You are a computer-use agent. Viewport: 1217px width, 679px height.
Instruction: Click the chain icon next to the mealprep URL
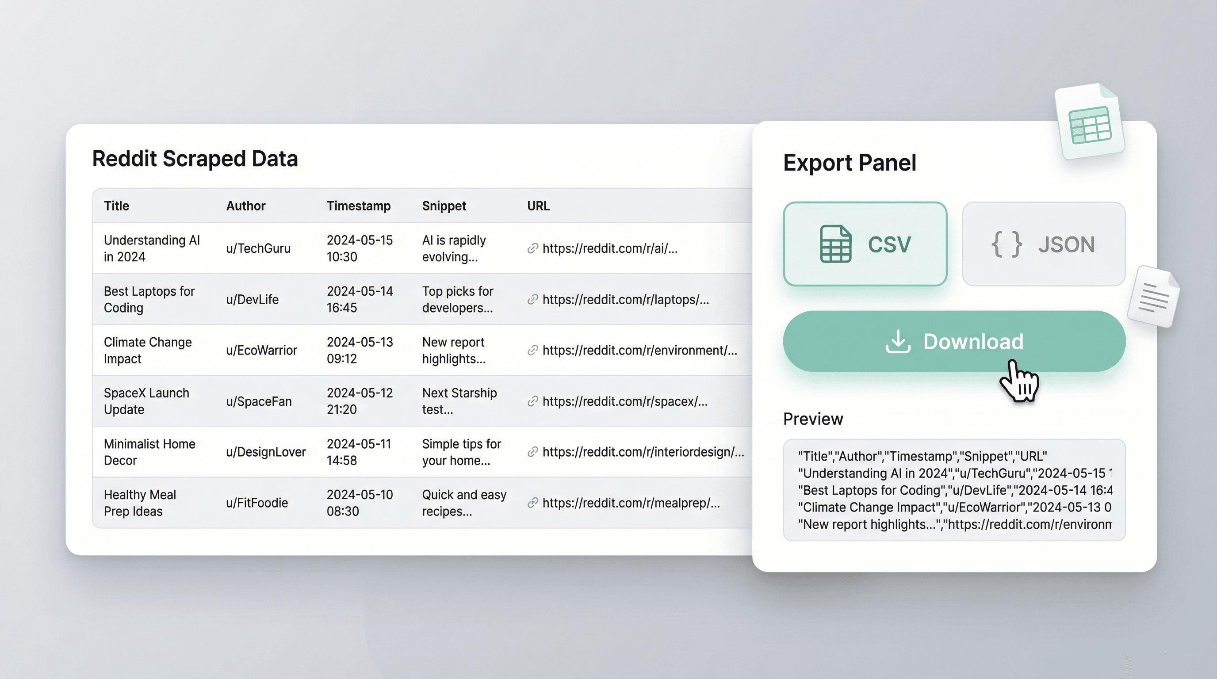[x=532, y=503]
